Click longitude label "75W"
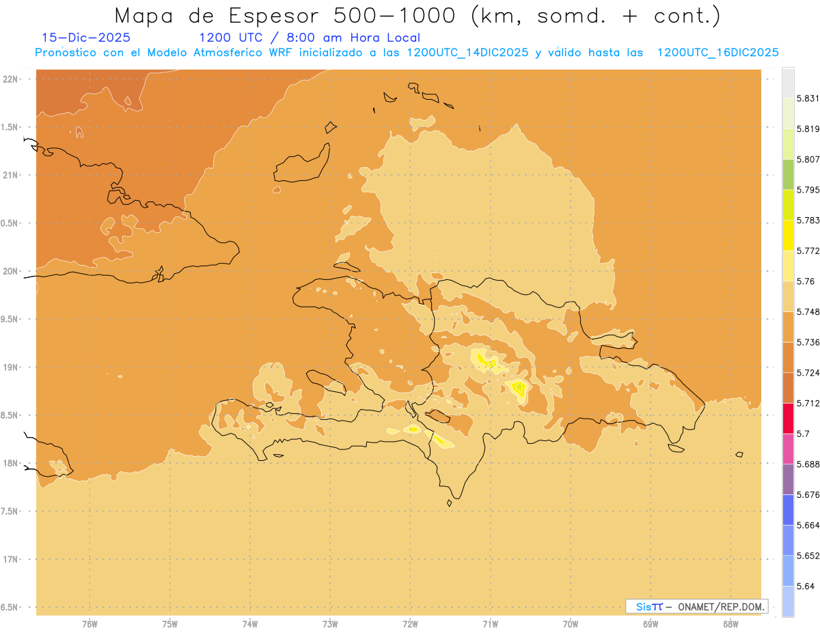 [170, 623]
